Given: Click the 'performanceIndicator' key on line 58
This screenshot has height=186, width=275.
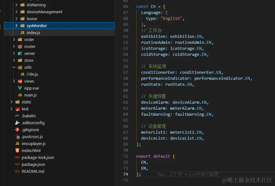Looking at the screenshot, I should pyautogui.click(x=165, y=78).
